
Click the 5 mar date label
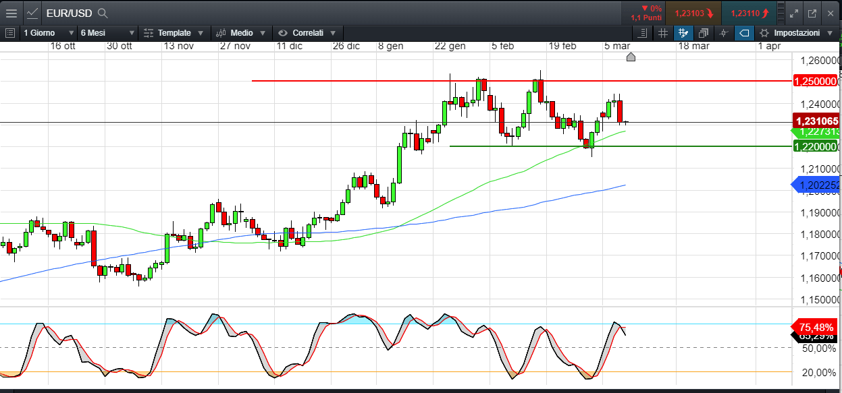(x=617, y=46)
